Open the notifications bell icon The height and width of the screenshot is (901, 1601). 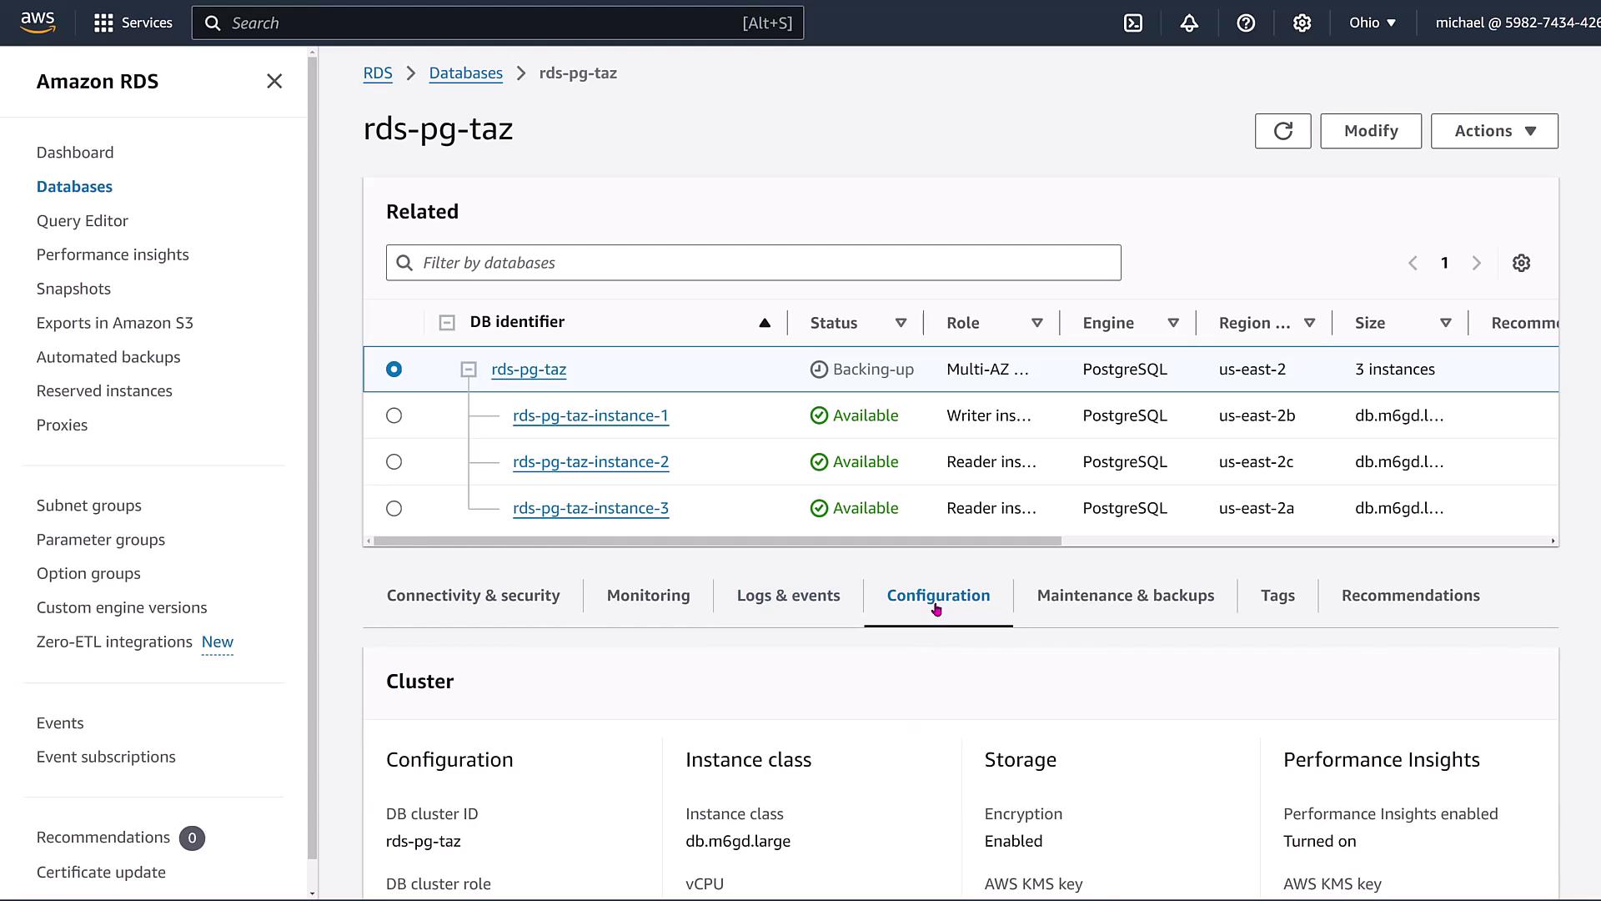coord(1189,23)
